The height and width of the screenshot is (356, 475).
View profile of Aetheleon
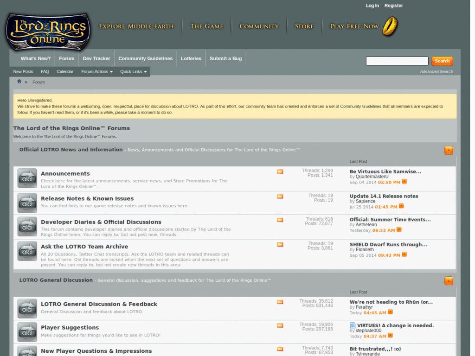coord(366,225)
